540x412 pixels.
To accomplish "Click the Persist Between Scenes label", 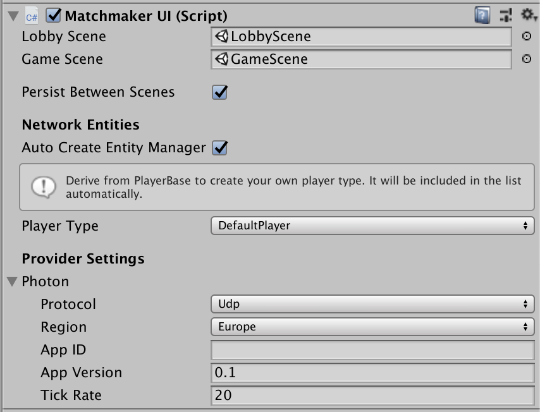I will [98, 92].
